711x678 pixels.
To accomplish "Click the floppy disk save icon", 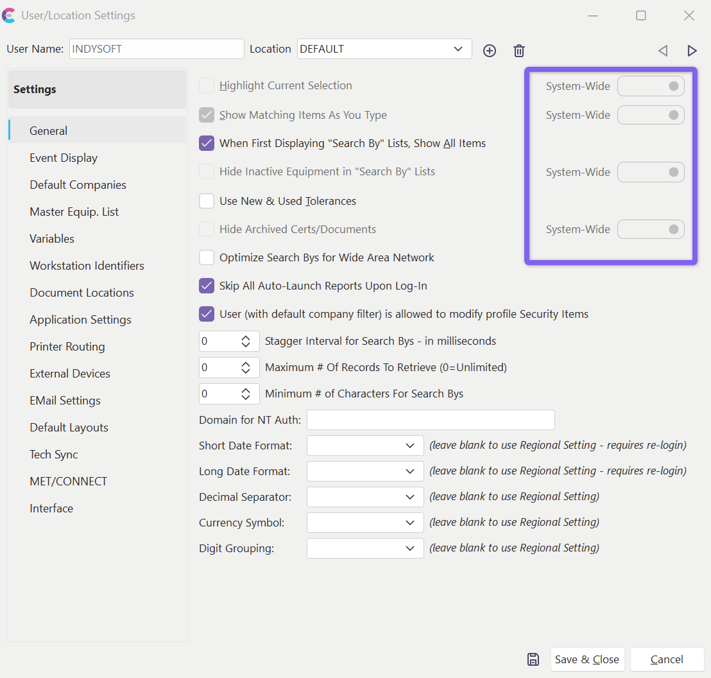I will point(533,659).
